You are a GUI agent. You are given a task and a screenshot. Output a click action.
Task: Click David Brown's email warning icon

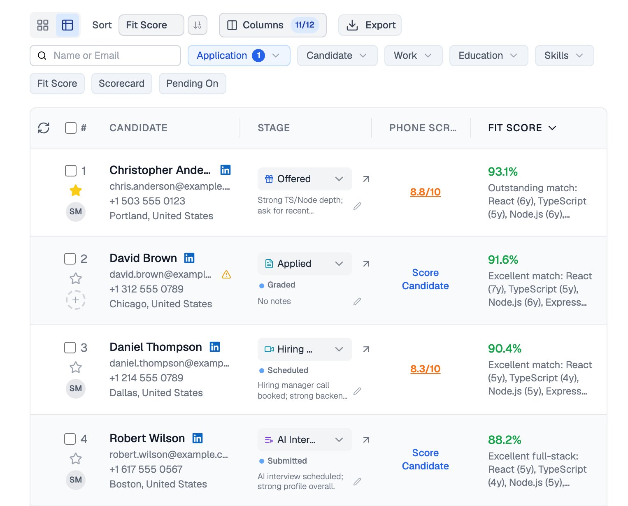point(226,274)
